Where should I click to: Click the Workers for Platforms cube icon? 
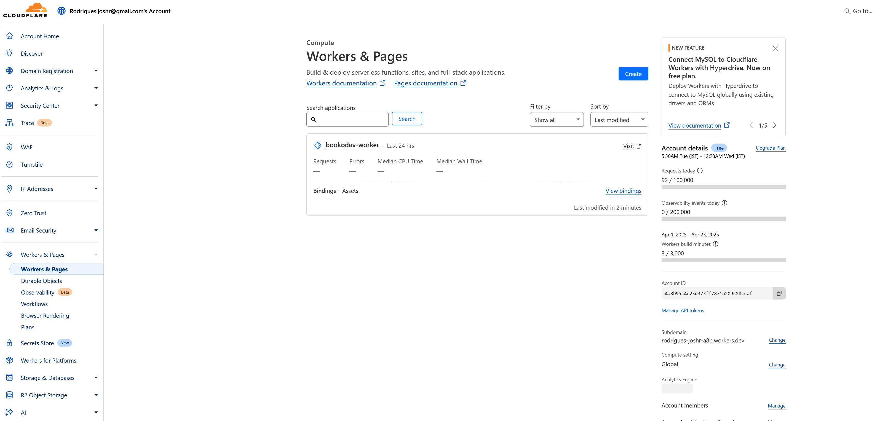pos(10,360)
